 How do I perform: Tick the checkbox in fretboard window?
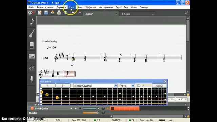click(139, 86)
